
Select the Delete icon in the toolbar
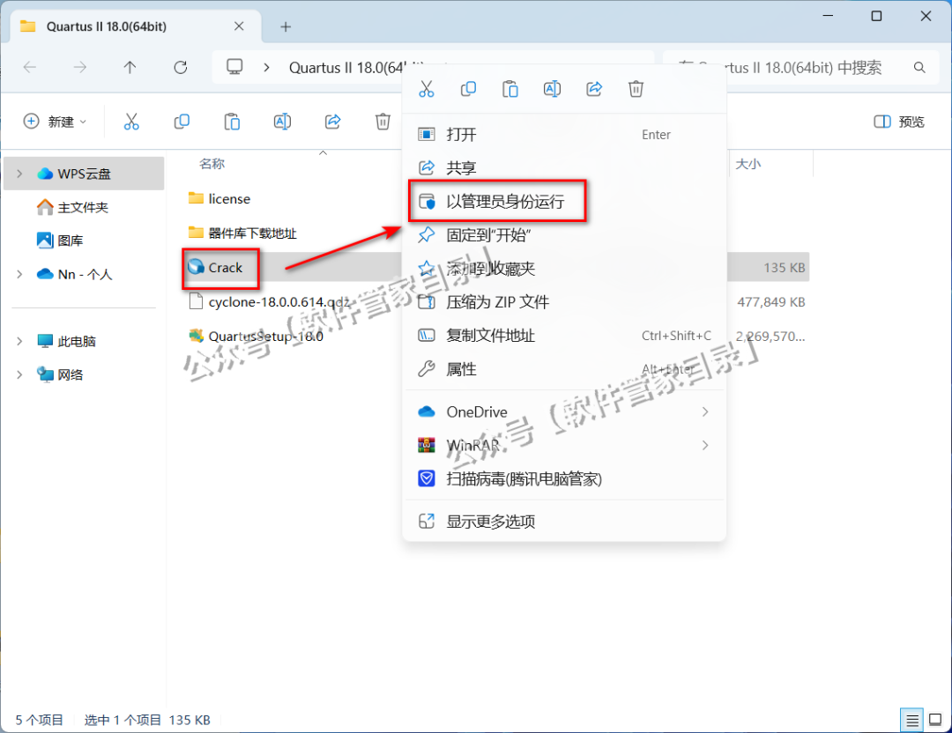(x=383, y=122)
